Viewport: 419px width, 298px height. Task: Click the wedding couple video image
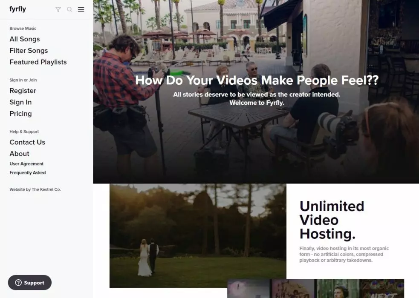click(x=198, y=235)
